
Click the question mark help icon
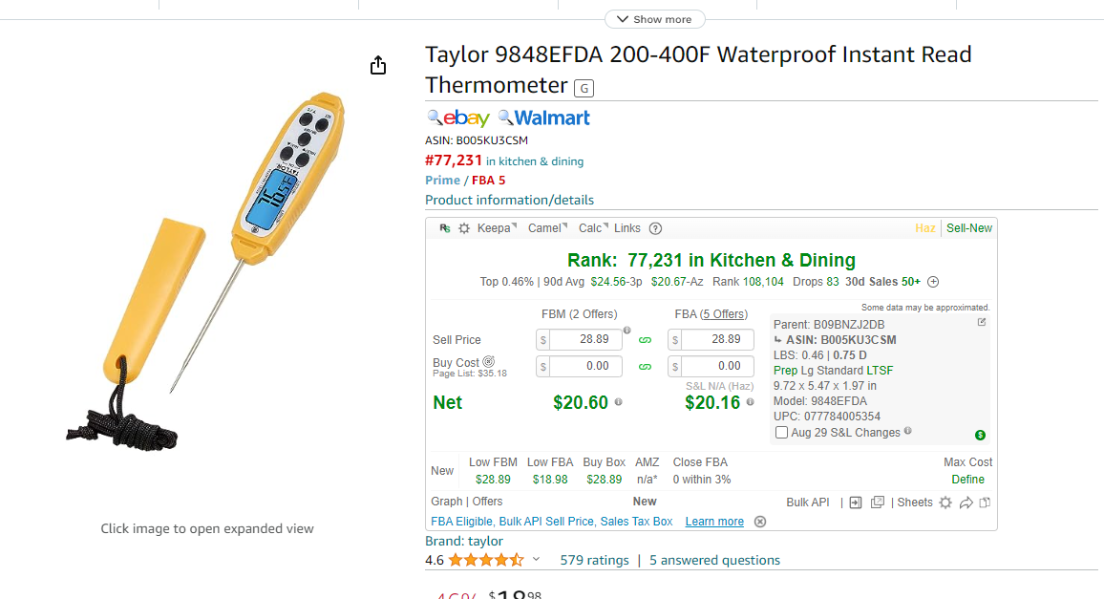coord(655,228)
